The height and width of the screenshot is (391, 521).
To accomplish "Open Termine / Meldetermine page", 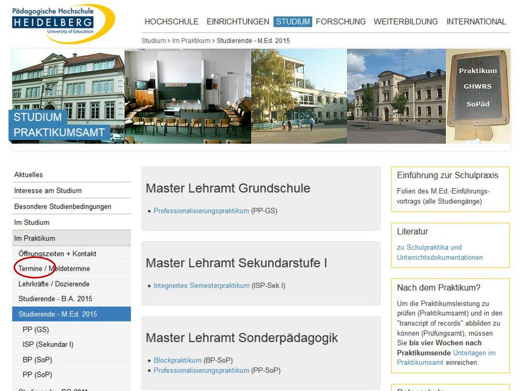I will point(71,269).
